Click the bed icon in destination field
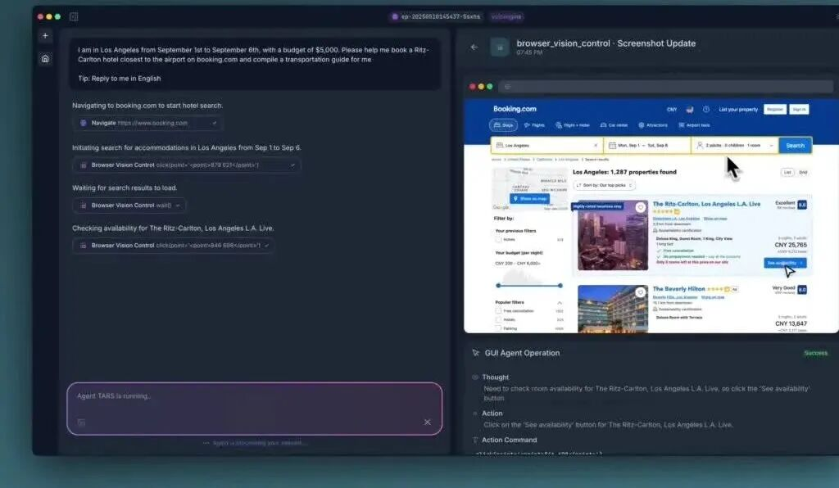Viewport: 839px width, 488px height. pos(500,146)
